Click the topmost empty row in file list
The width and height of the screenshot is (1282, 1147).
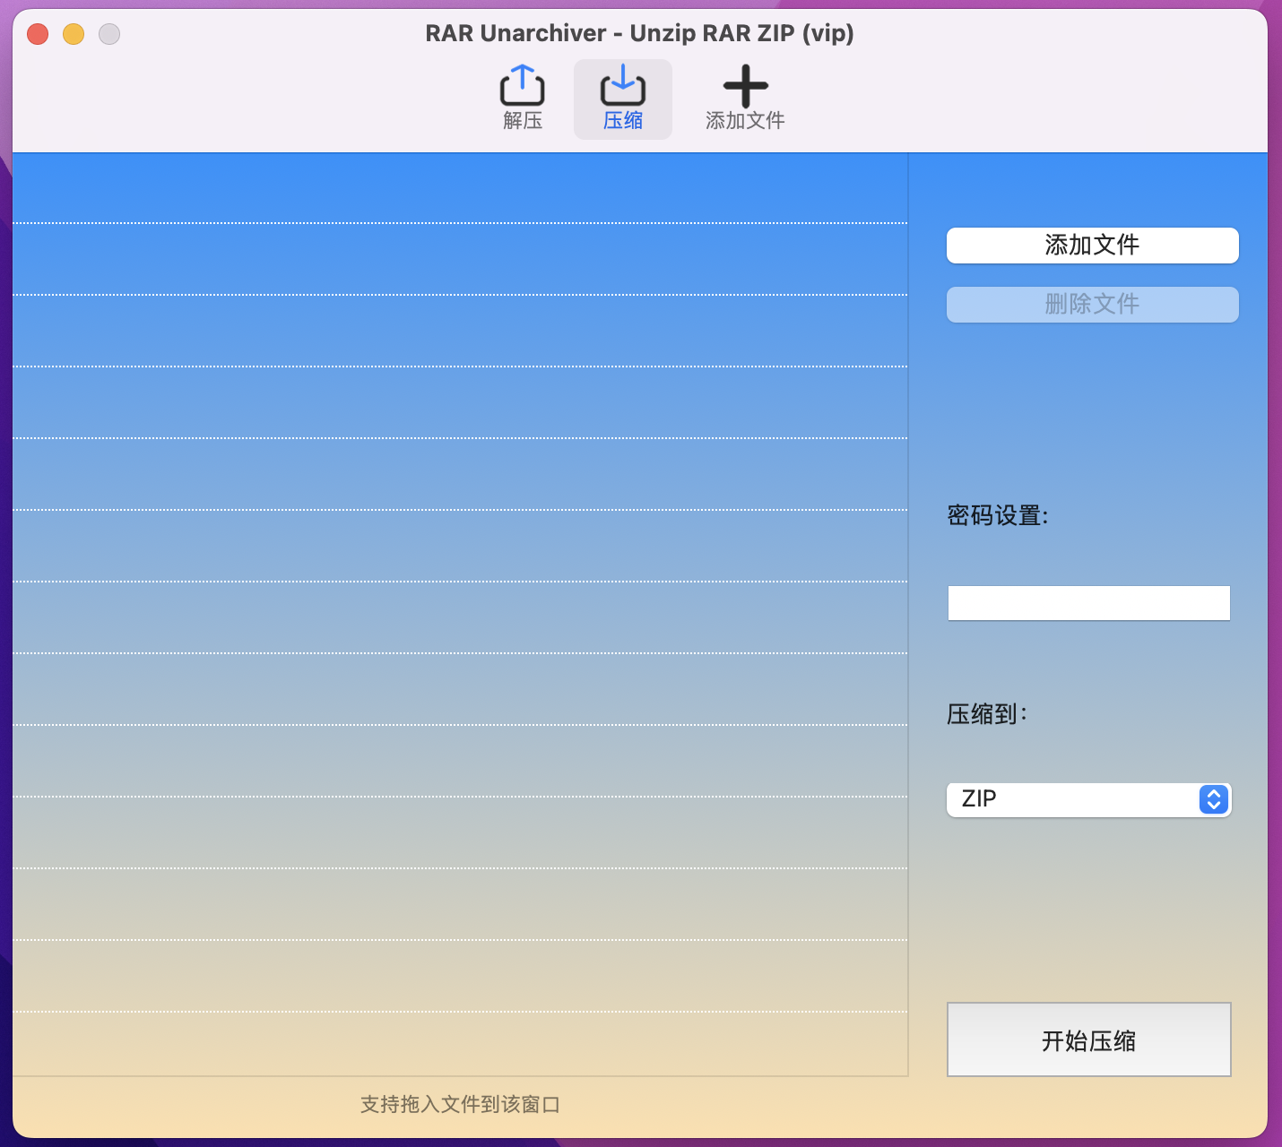[x=459, y=188]
